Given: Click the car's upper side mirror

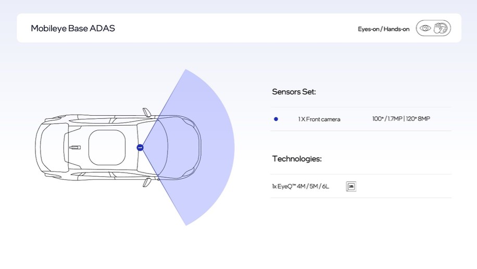Looking at the screenshot, I should pos(147,112).
